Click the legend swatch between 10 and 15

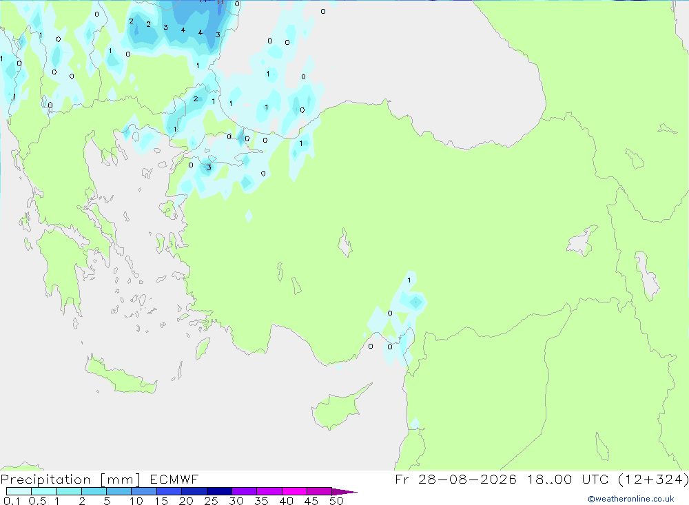(x=144, y=491)
